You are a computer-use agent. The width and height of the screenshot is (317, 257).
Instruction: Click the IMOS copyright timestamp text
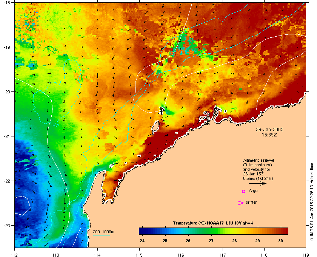coord(312,202)
